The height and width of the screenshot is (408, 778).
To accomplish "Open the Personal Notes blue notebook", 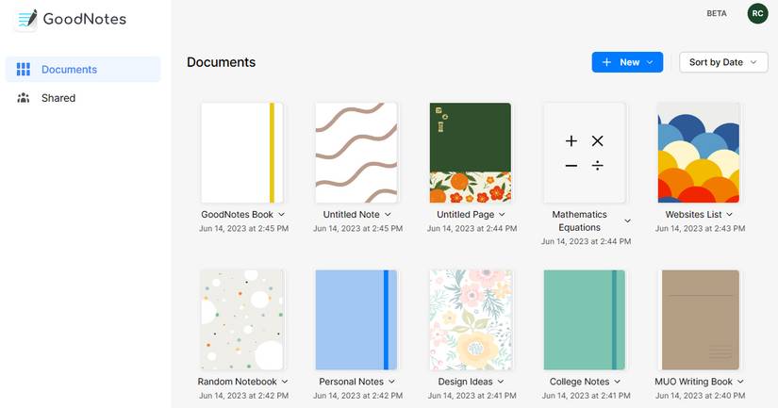I will 356,319.
